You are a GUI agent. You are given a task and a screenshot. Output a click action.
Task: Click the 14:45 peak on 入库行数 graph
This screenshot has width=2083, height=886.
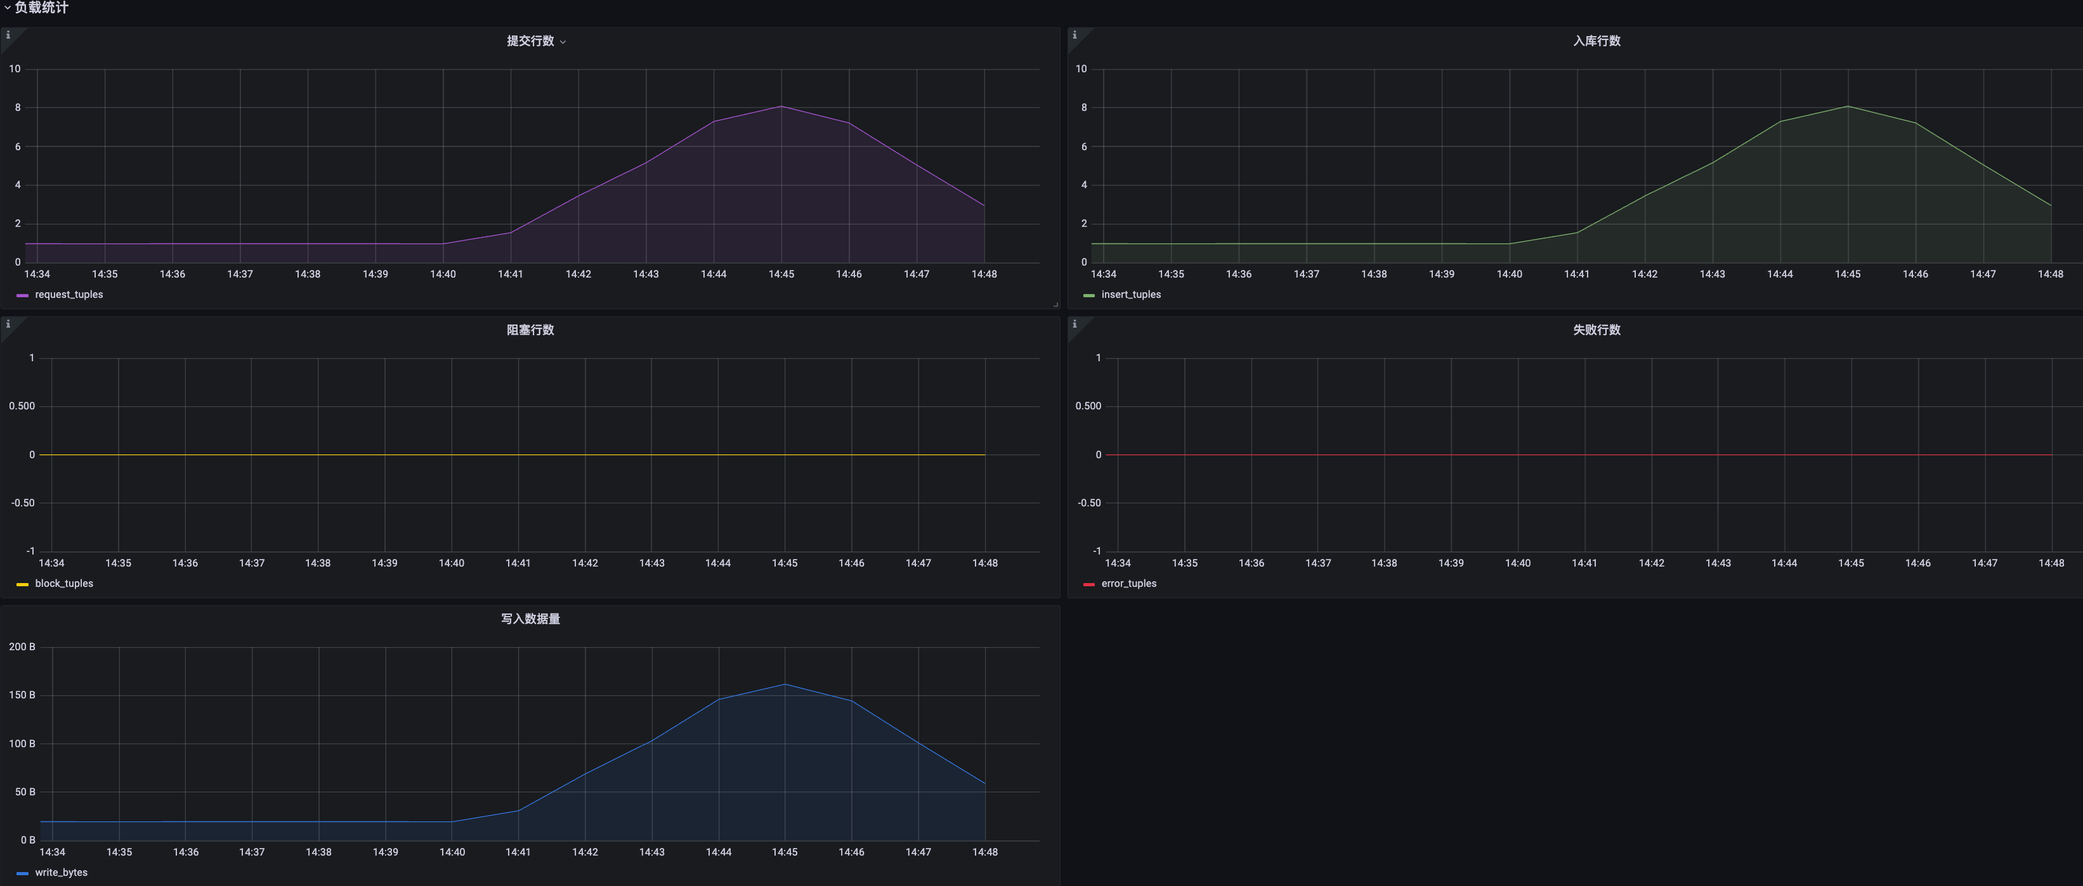pyautogui.click(x=1848, y=106)
